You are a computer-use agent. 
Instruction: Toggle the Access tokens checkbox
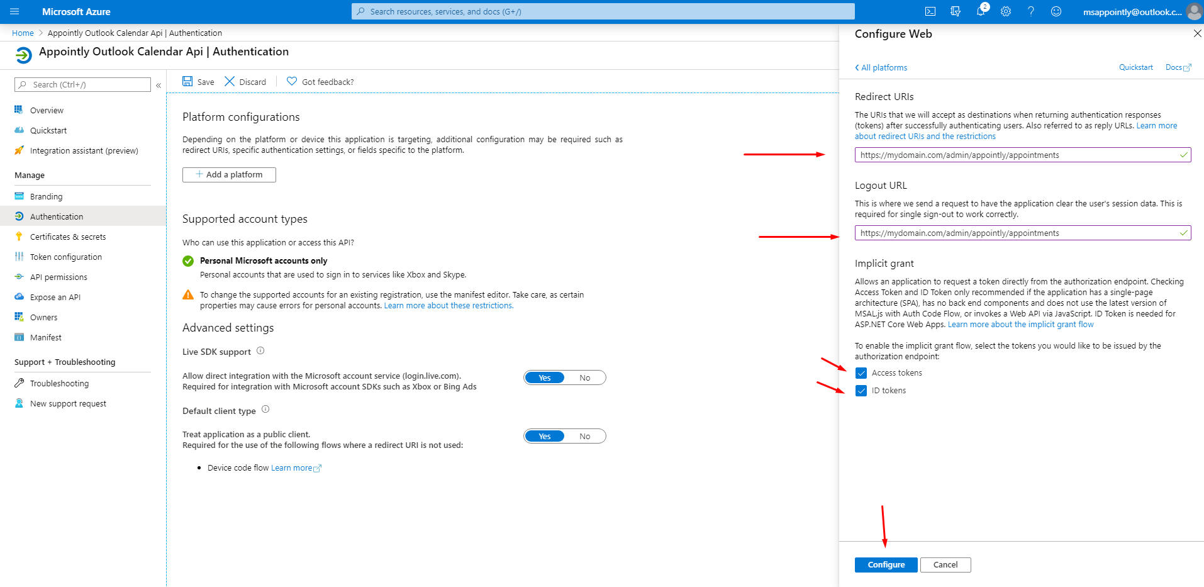click(x=861, y=373)
